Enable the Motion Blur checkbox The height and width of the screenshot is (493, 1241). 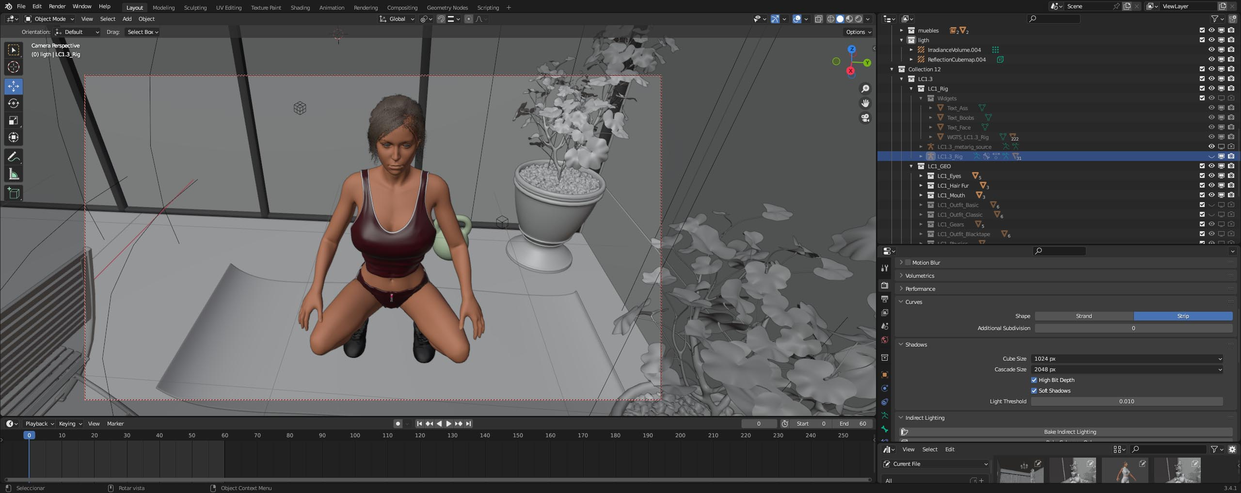pyautogui.click(x=908, y=263)
